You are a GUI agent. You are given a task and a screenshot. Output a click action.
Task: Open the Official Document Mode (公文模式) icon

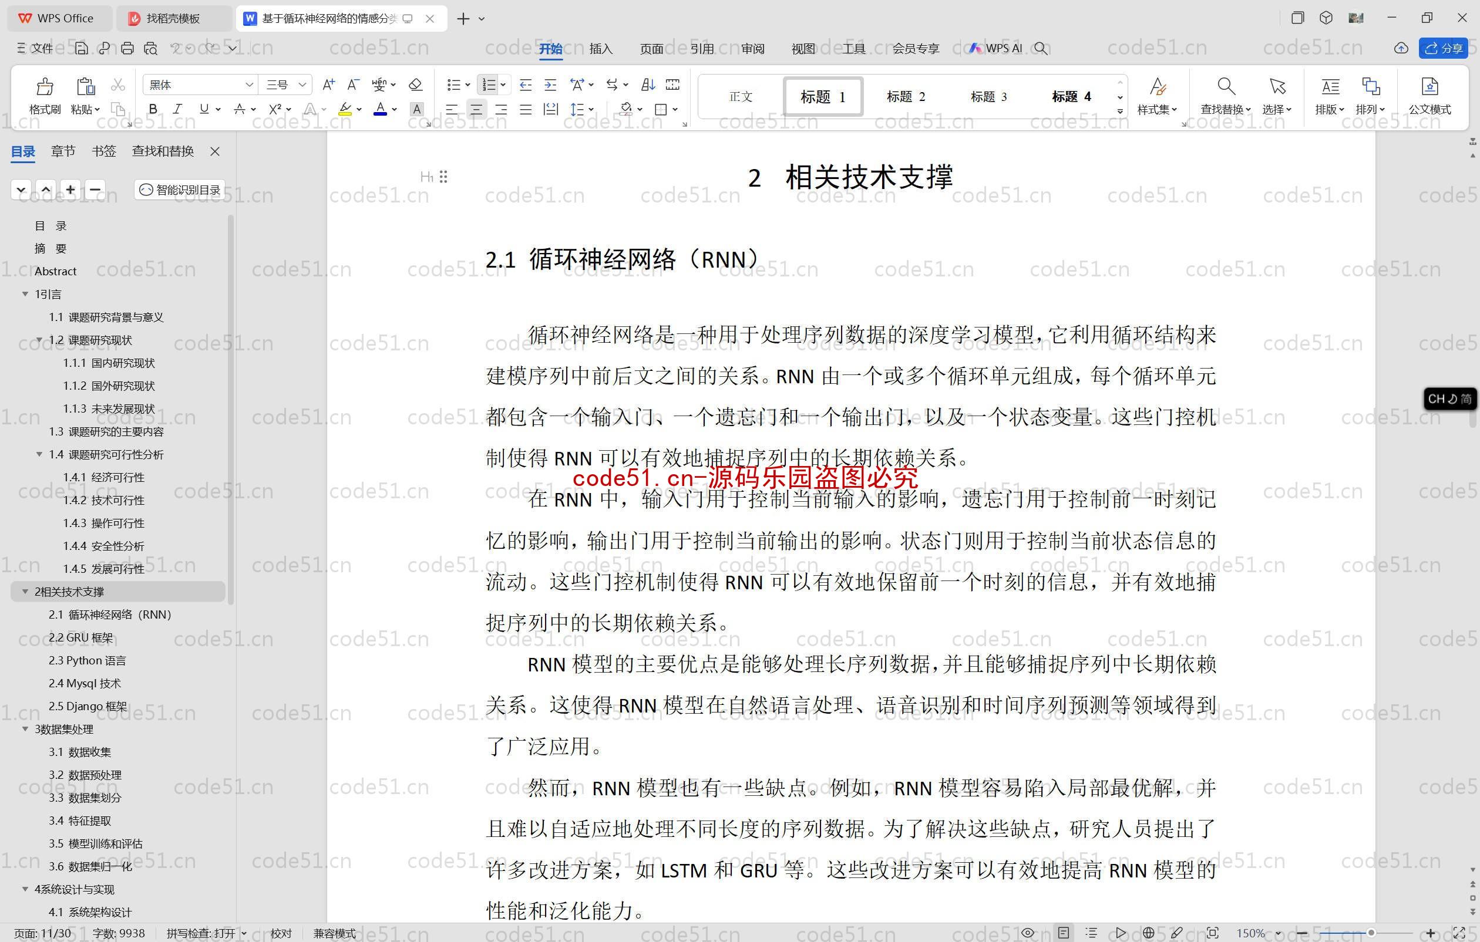click(1429, 86)
